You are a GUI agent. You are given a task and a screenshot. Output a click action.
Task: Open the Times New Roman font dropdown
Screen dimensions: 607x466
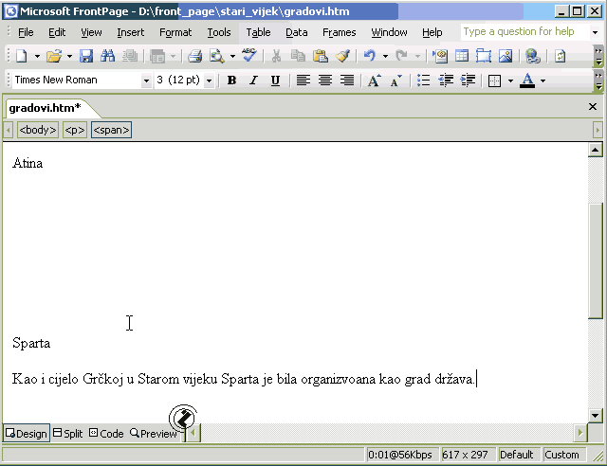point(146,81)
